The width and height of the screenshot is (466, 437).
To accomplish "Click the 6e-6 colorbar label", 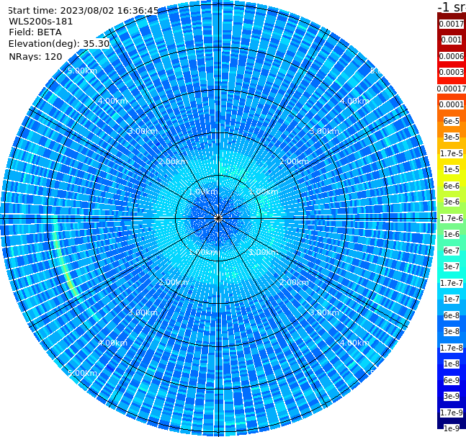I will click(x=452, y=186).
